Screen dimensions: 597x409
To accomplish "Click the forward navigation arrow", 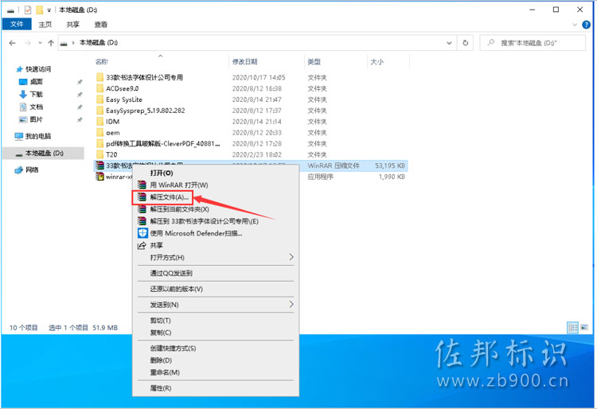I will point(27,43).
